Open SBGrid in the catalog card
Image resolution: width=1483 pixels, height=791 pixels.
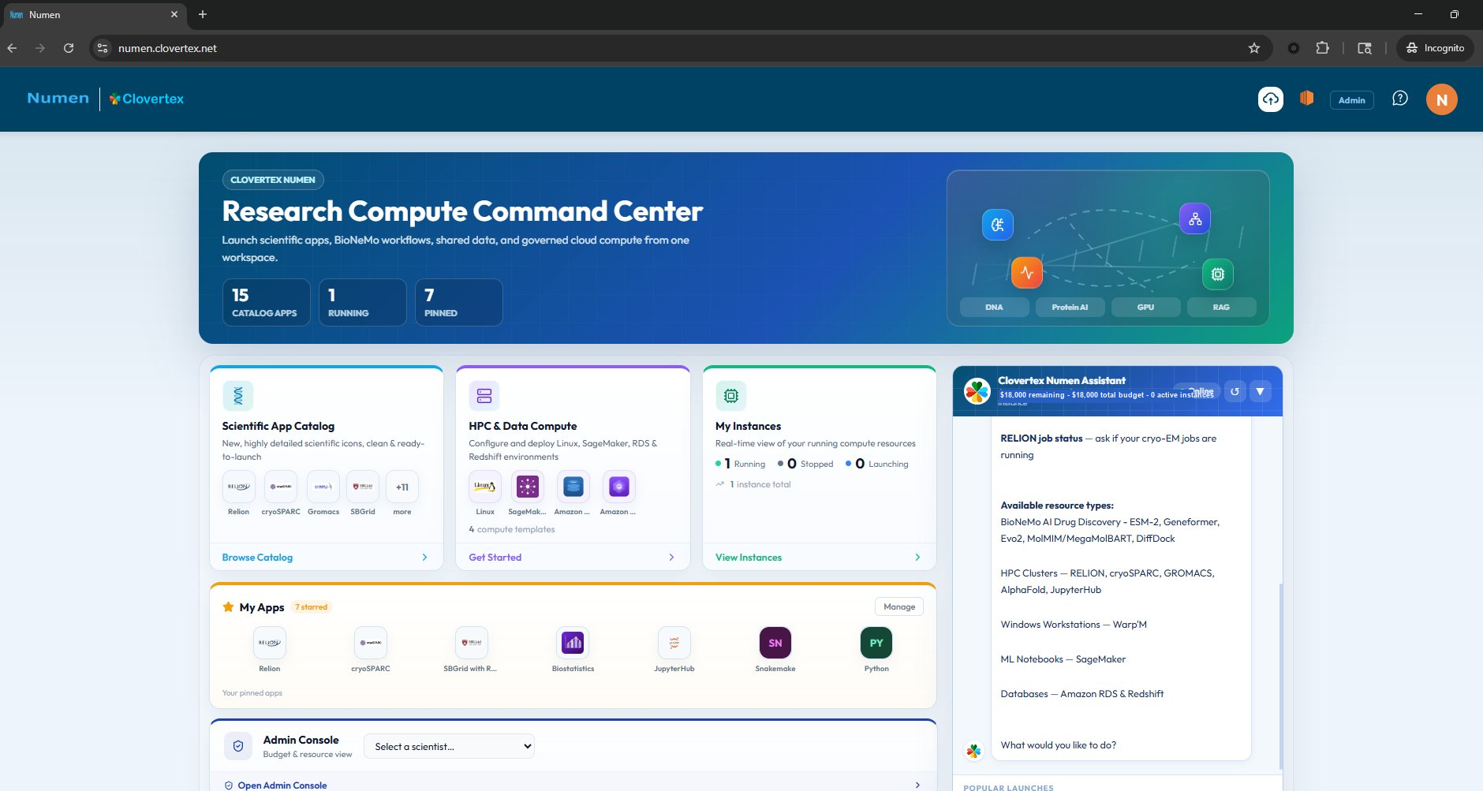363,487
